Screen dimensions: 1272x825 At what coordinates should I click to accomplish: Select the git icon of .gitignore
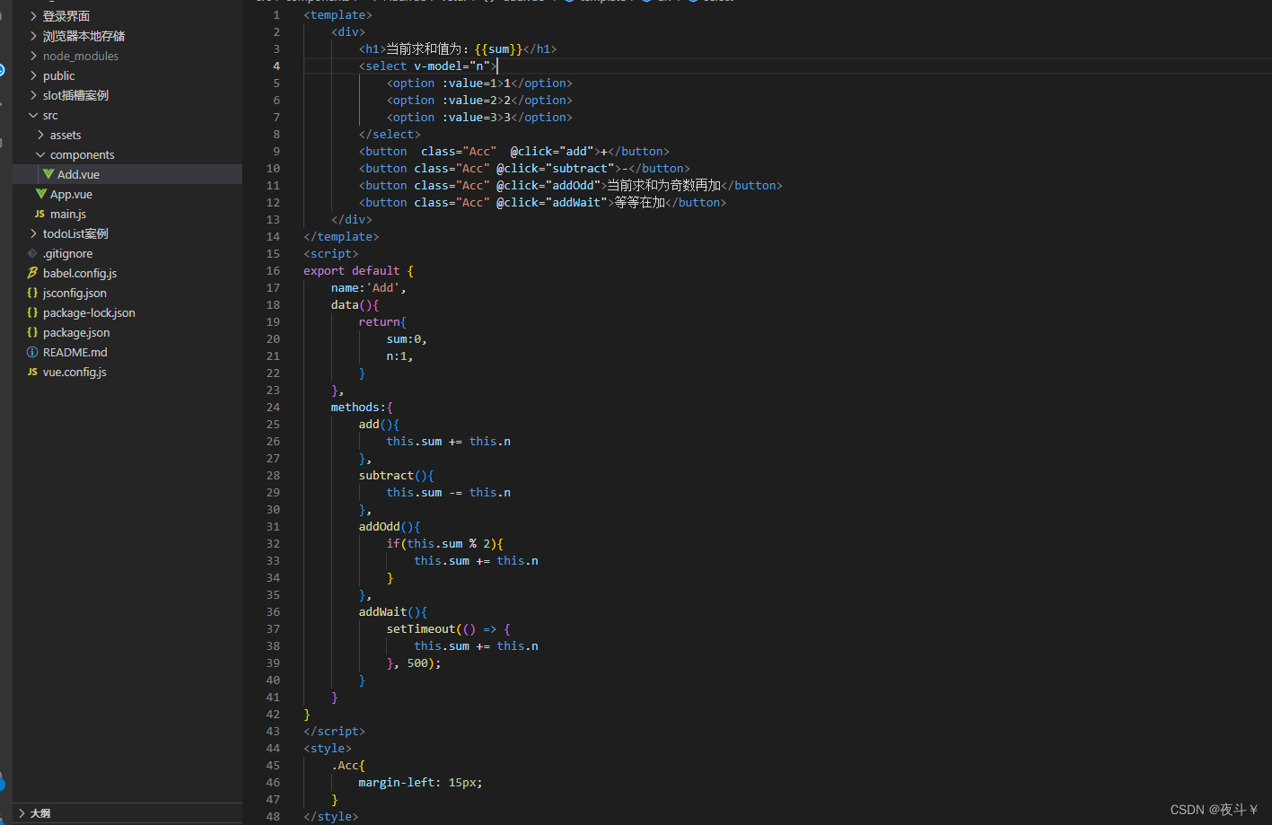[x=32, y=253]
